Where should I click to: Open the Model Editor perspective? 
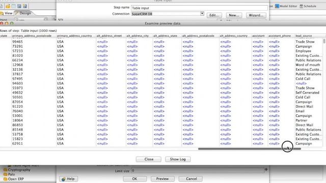pos(286,6)
